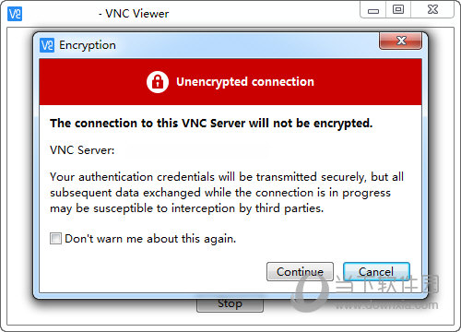
Task: Click the authentication credentials warning paragraph
Action: [x=227, y=193]
